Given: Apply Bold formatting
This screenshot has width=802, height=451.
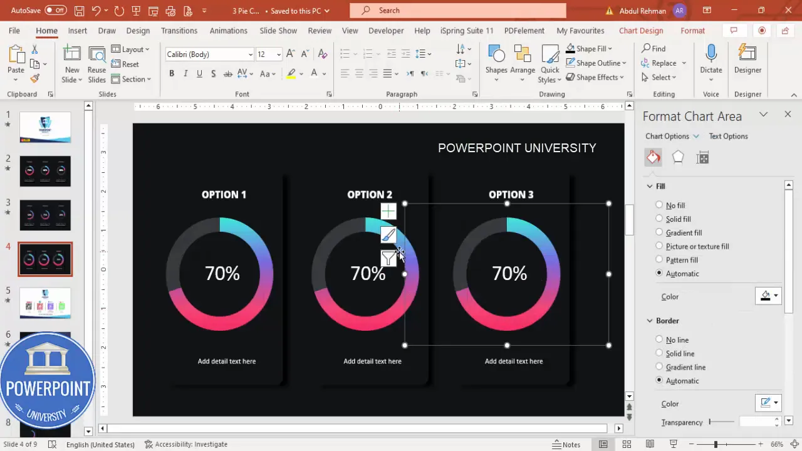Looking at the screenshot, I should [171, 74].
